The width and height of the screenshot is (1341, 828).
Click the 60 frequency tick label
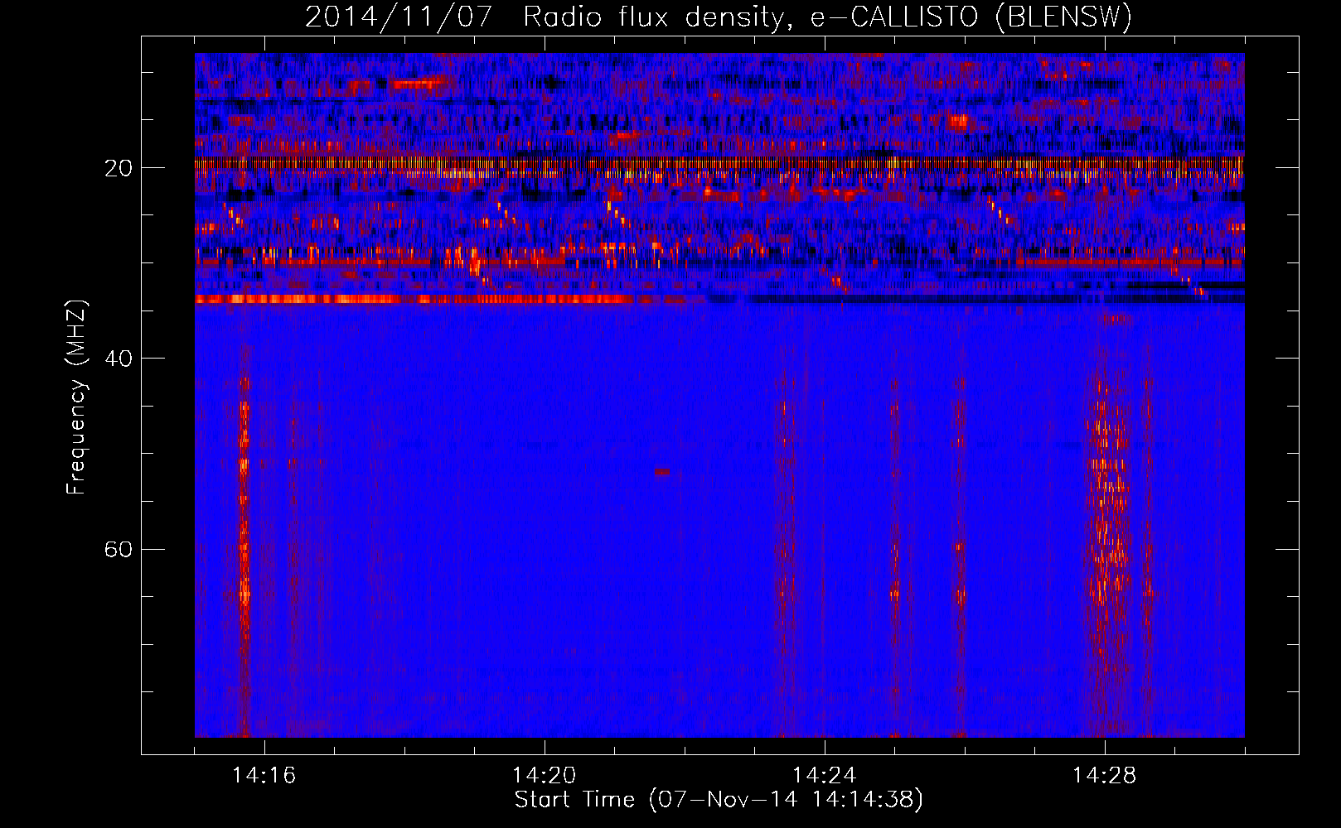point(119,549)
